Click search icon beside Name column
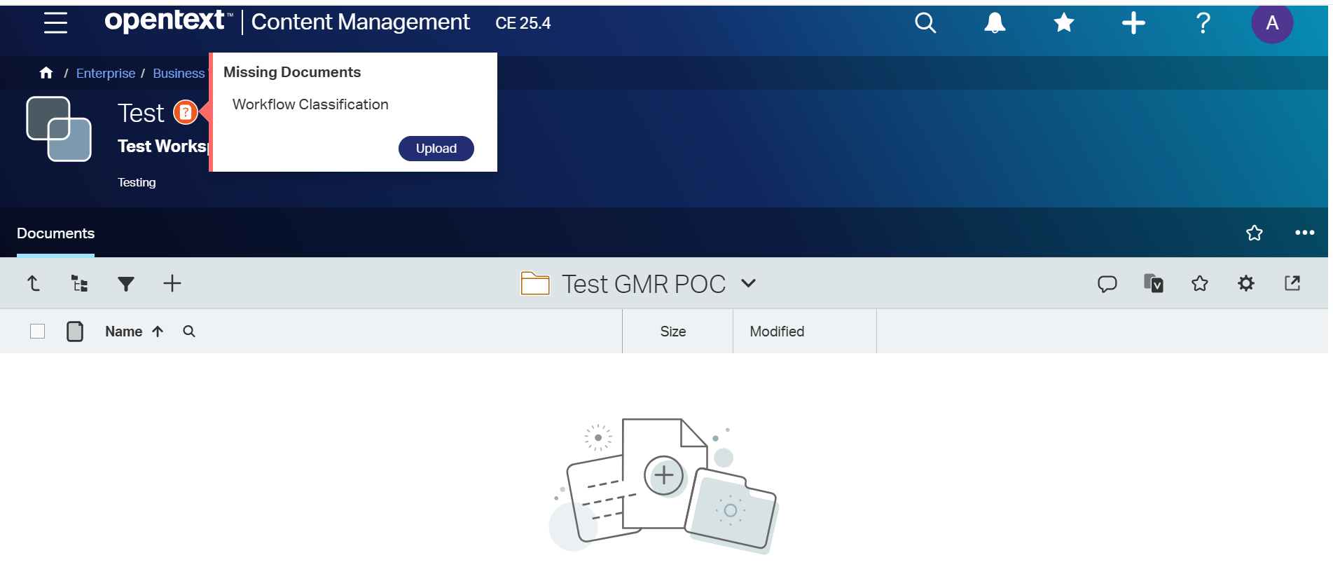The image size is (1333, 567). point(189,332)
